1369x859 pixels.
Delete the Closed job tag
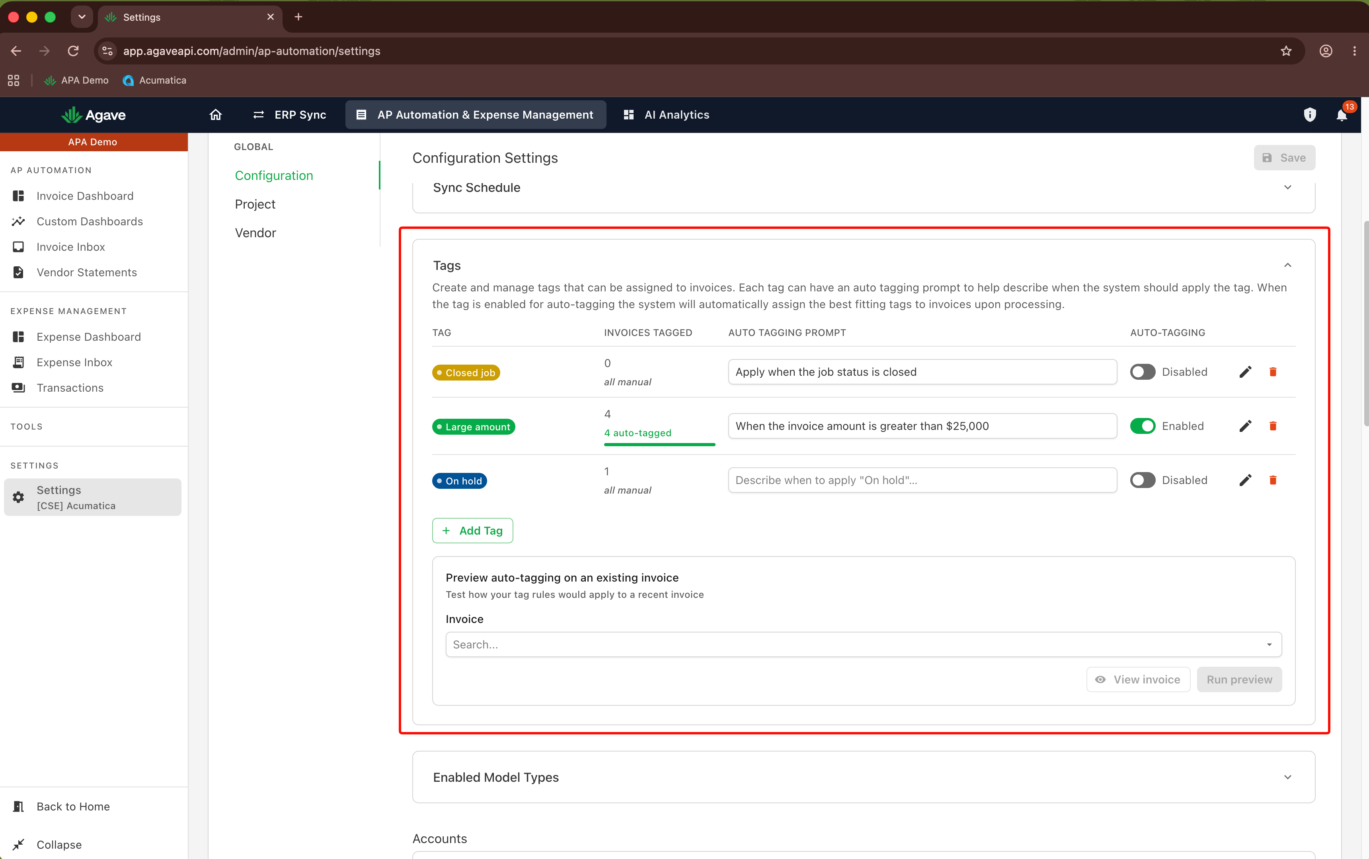[1272, 372]
